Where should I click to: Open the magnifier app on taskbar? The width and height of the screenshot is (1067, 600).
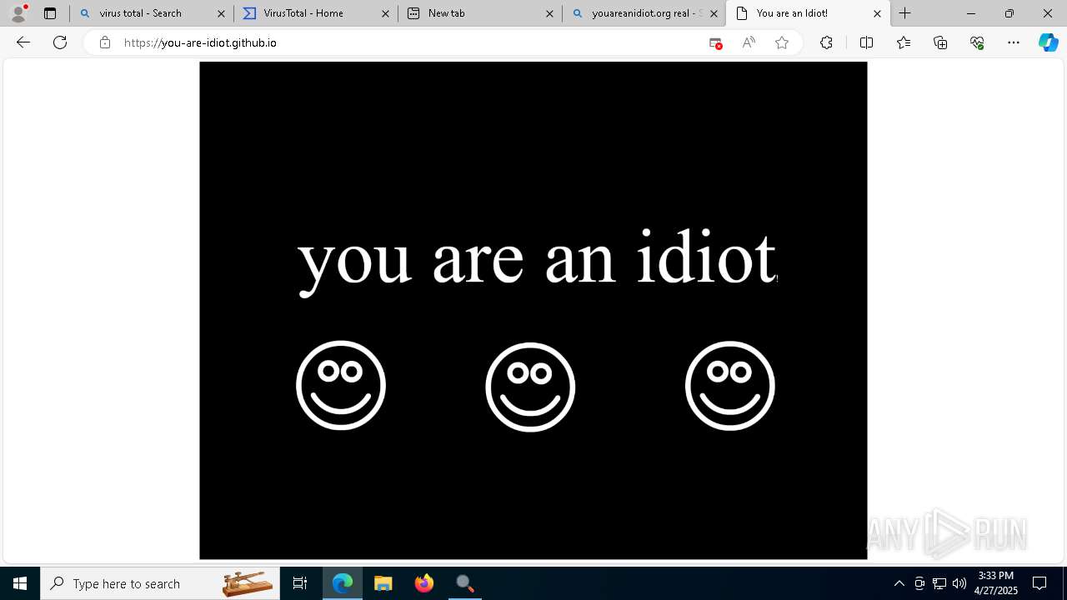(x=465, y=583)
